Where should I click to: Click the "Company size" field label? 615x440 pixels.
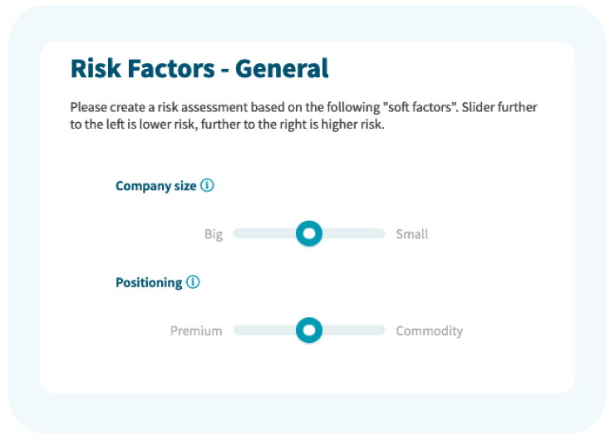[x=155, y=186]
